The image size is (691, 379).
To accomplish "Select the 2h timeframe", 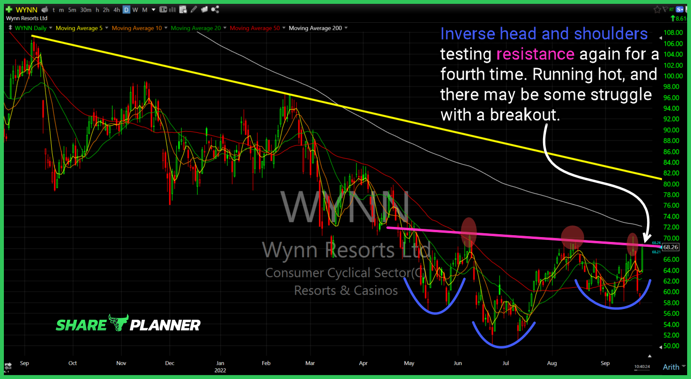I will point(105,10).
